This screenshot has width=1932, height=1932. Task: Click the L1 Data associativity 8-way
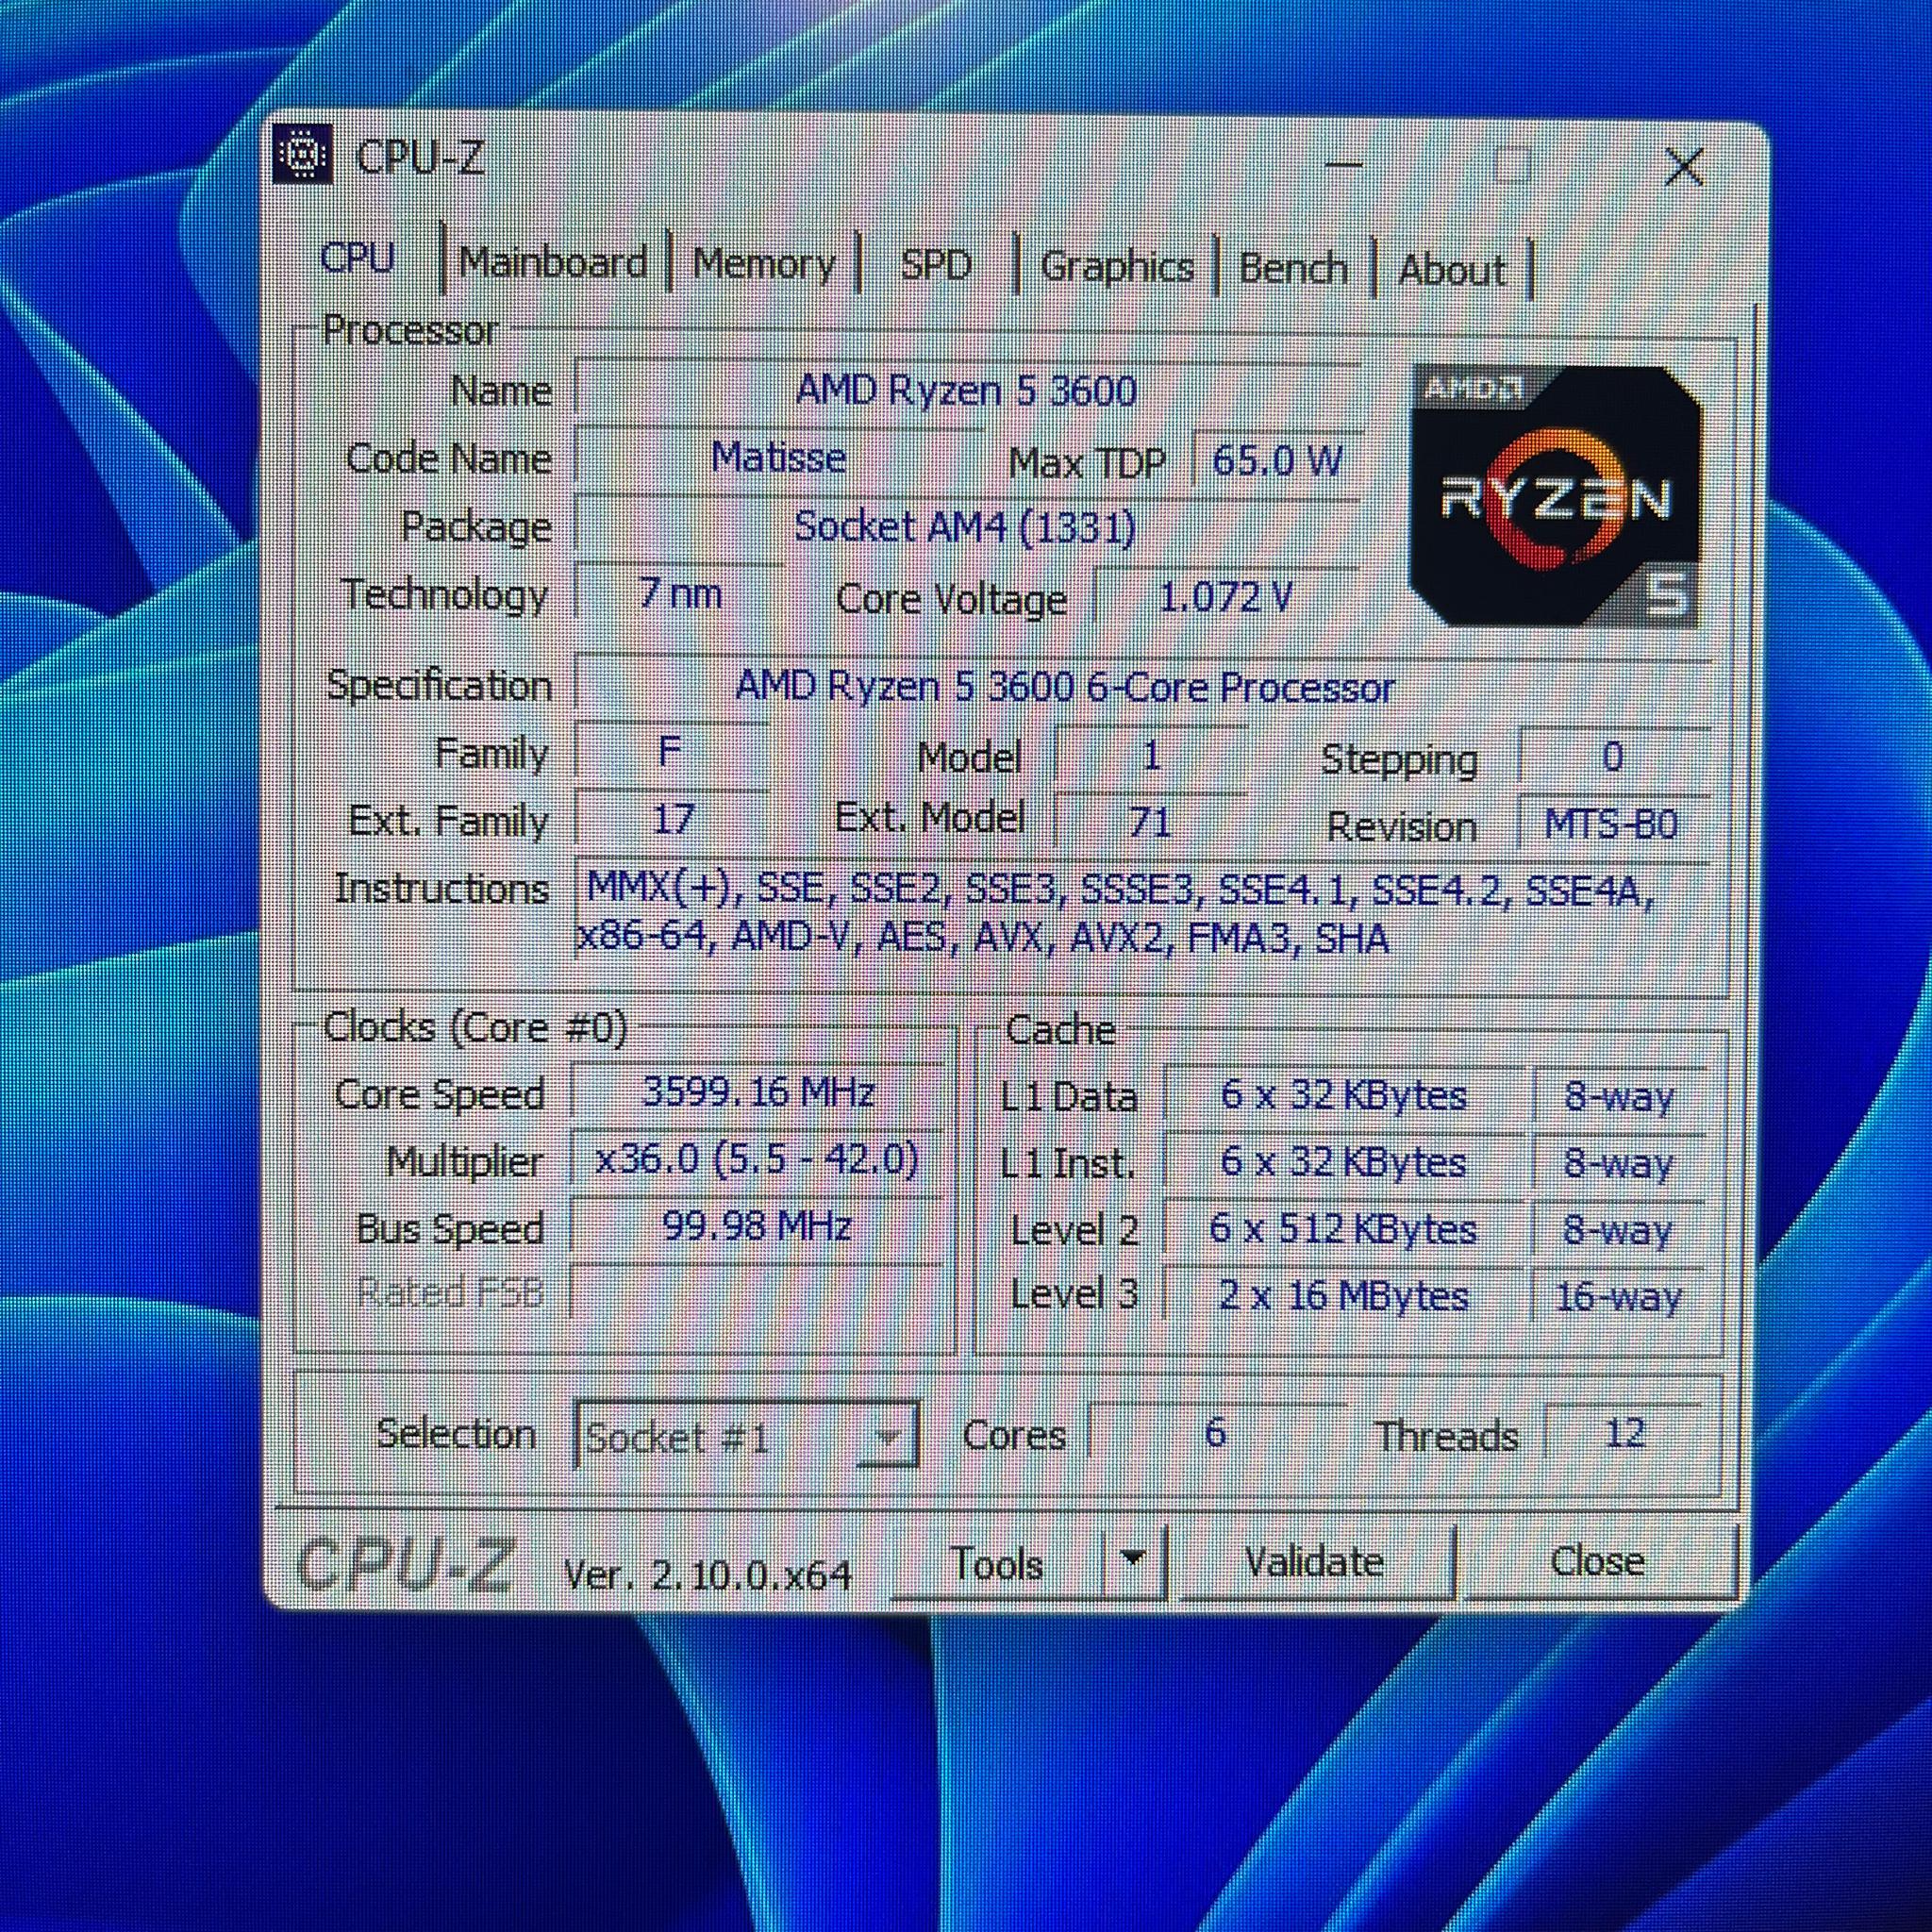coord(1619,1097)
